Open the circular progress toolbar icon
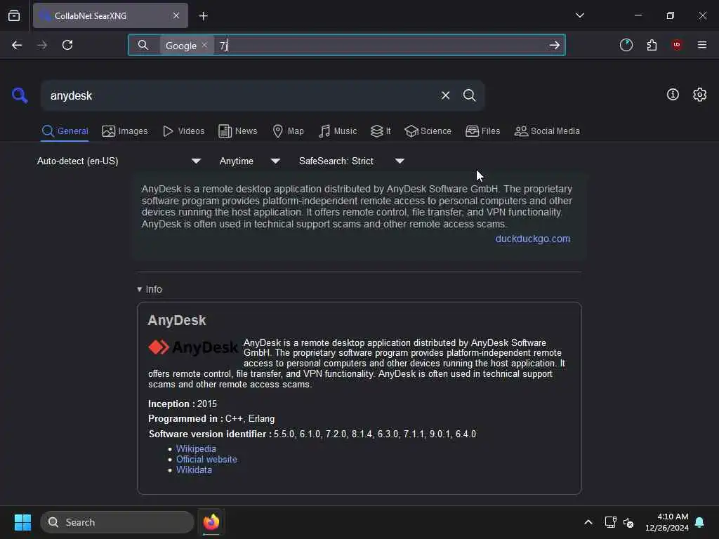 626,45
